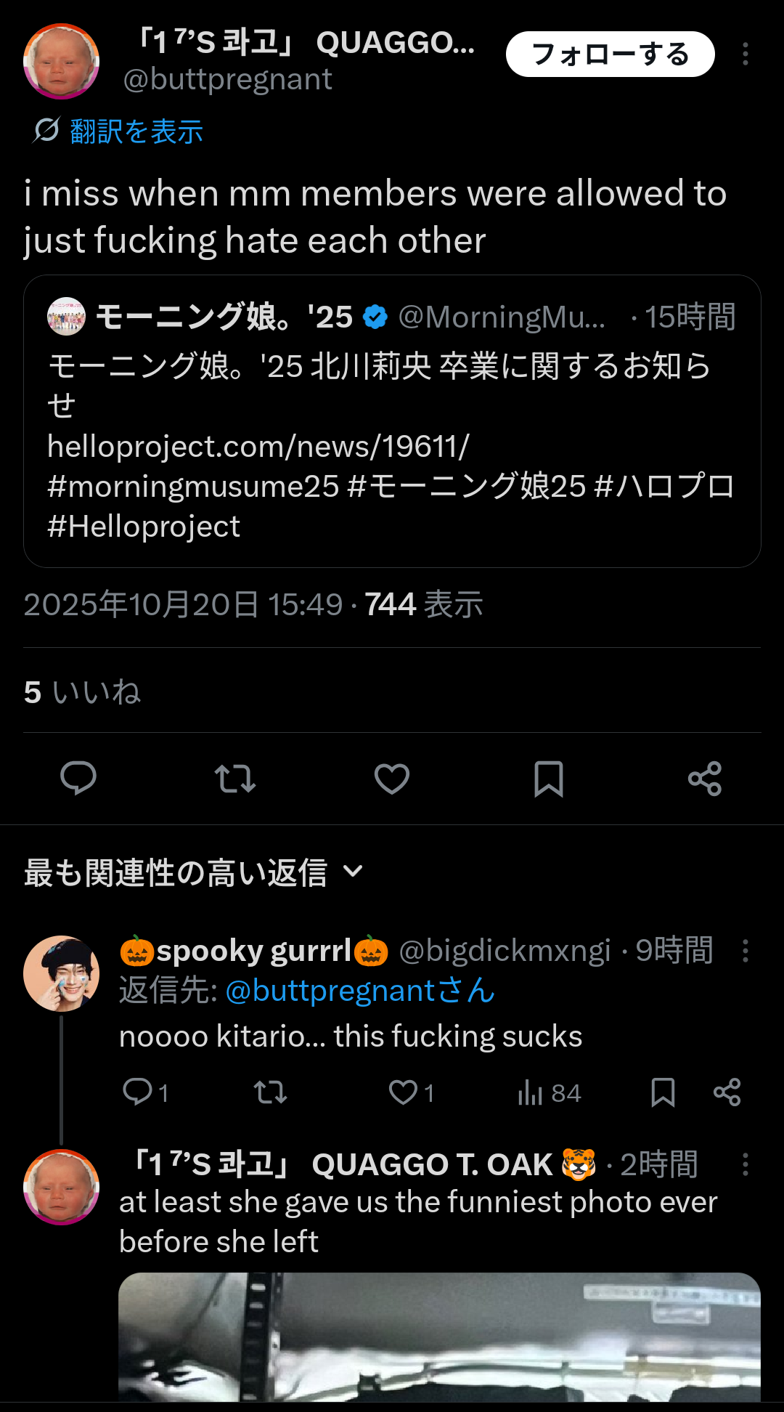Bookmark the main tweet
This screenshot has width=784, height=1412.
pos(549,779)
